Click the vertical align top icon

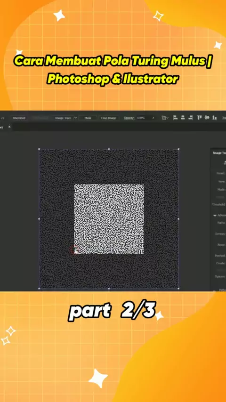(199, 118)
